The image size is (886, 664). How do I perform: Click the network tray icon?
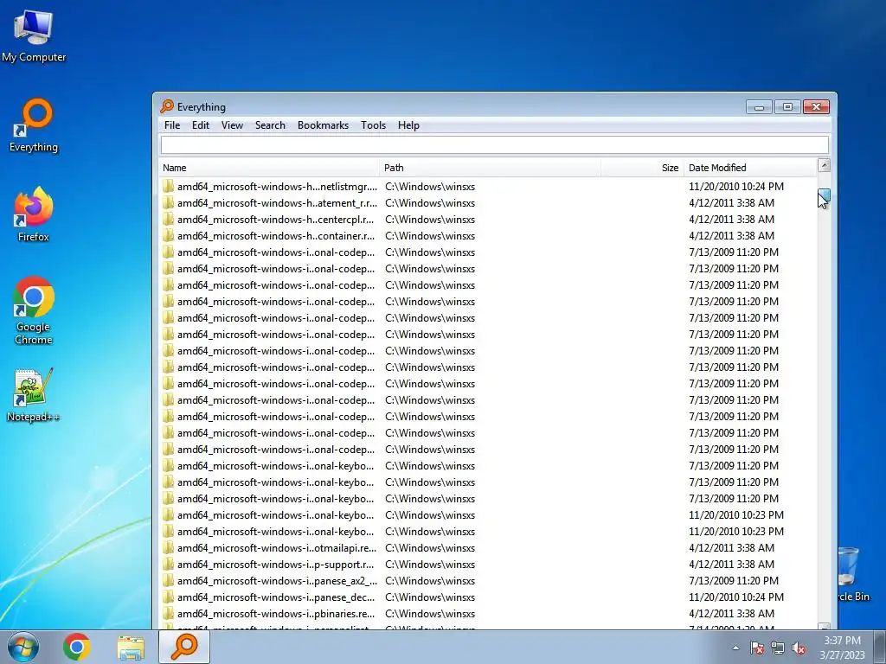pyautogui.click(x=778, y=648)
